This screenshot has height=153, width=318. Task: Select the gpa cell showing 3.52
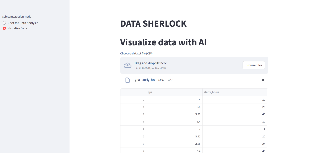point(174,136)
